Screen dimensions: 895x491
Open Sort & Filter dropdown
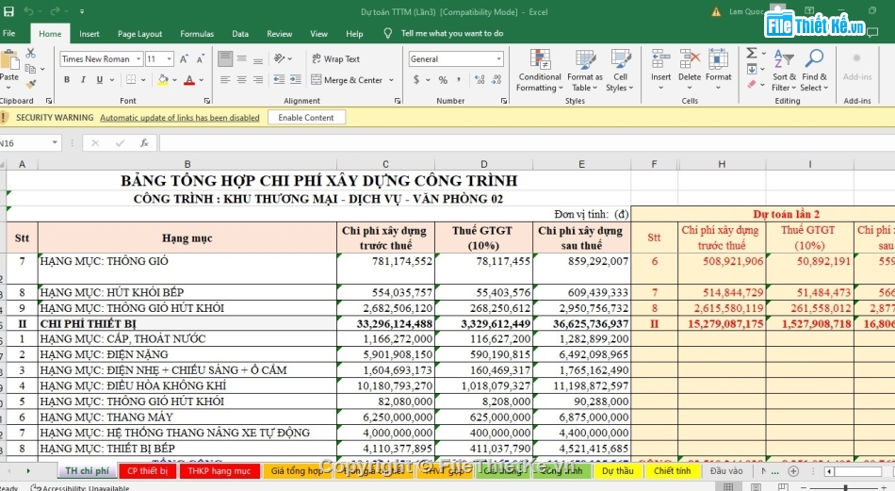[x=784, y=71]
